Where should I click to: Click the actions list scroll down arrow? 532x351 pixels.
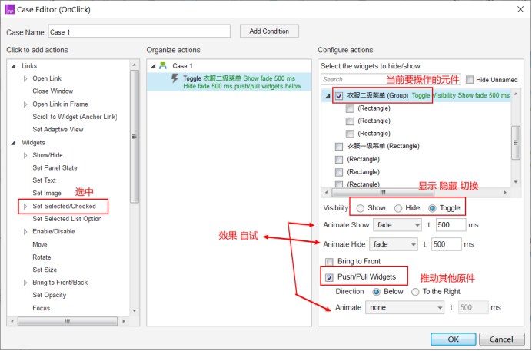[135, 311]
